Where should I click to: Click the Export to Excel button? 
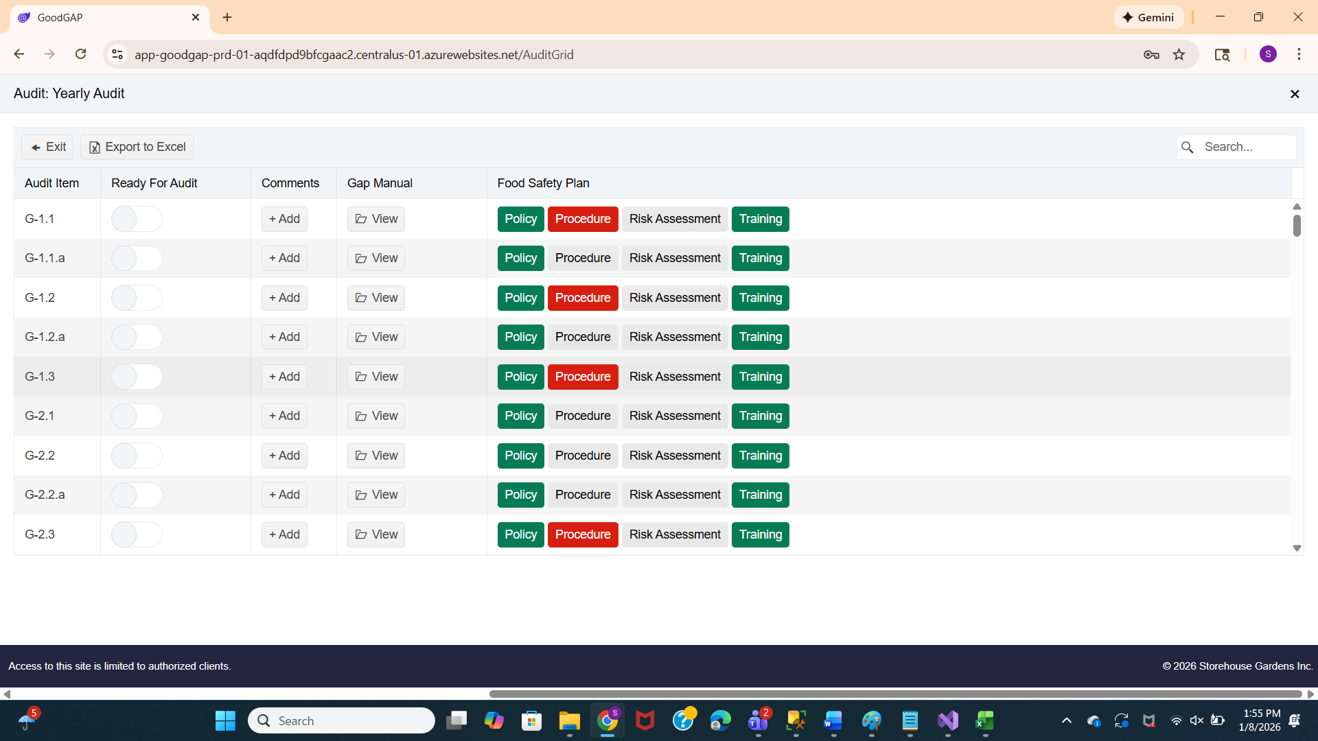click(137, 147)
